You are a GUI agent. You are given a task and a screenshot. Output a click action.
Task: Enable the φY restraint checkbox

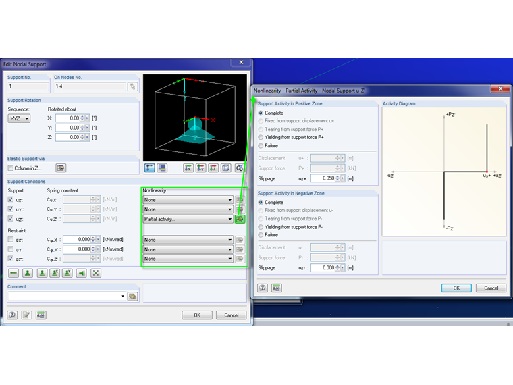[11, 249]
